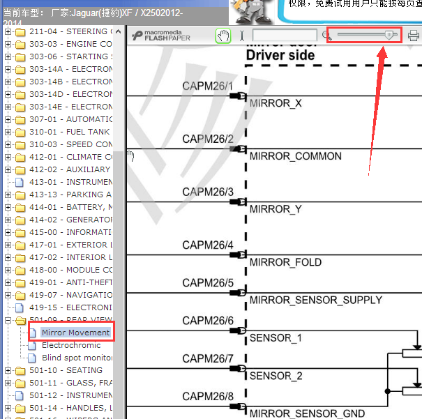Select the 412-02 AUXILIARY tree item
The width and height of the screenshot is (422, 419).
pyautogui.click(x=70, y=169)
